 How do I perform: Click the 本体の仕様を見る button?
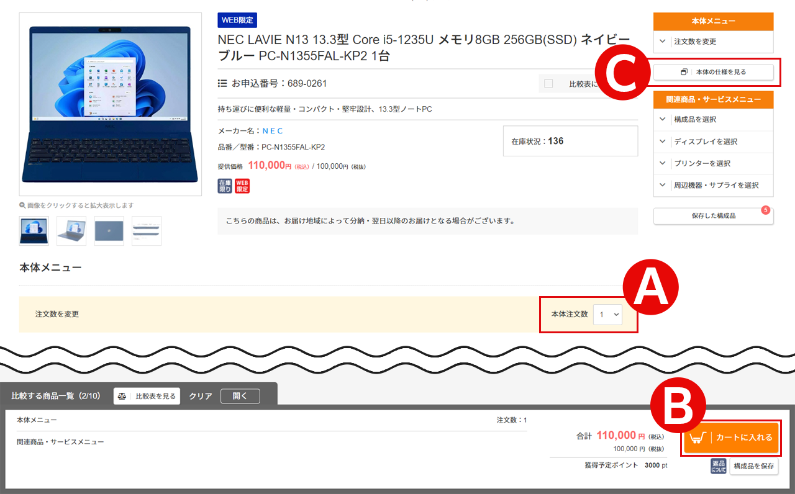pyautogui.click(x=714, y=72)
